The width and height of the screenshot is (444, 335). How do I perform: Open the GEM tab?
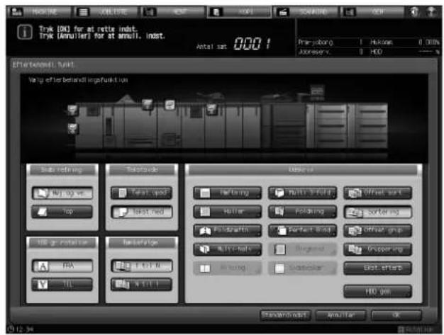tap(373, 12)
